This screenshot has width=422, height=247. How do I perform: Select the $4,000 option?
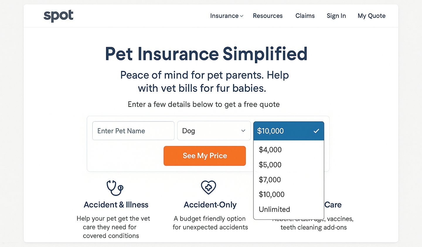click(x=270, y=150)
